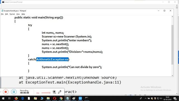Viewport: 179px width, 101px height.
Task: Click the 'num1 = sc.nextInt();' line
Action: pyautogui.click(x=55, y=44)
